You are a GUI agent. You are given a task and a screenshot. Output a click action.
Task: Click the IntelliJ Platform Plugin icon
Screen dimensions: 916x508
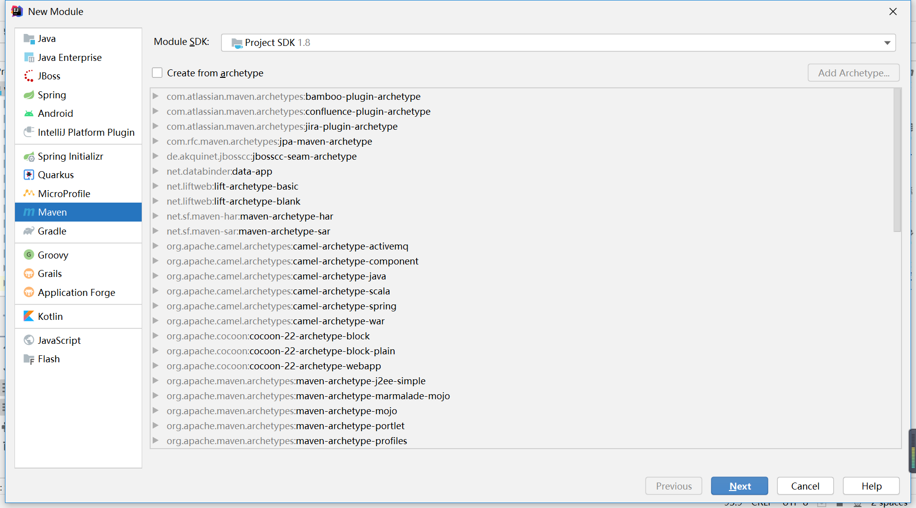[x=29, y=132]
